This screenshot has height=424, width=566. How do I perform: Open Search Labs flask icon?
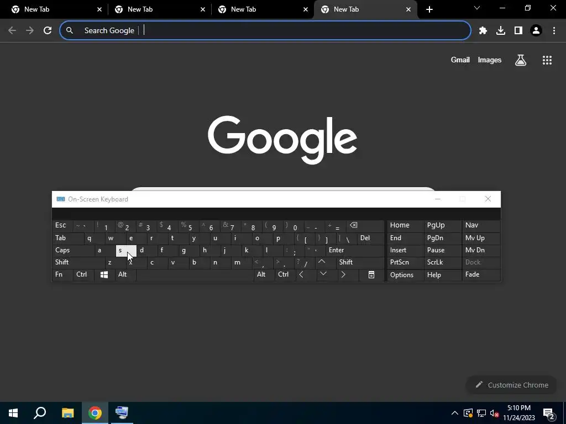pyautogui.click(x=521, y=60)
